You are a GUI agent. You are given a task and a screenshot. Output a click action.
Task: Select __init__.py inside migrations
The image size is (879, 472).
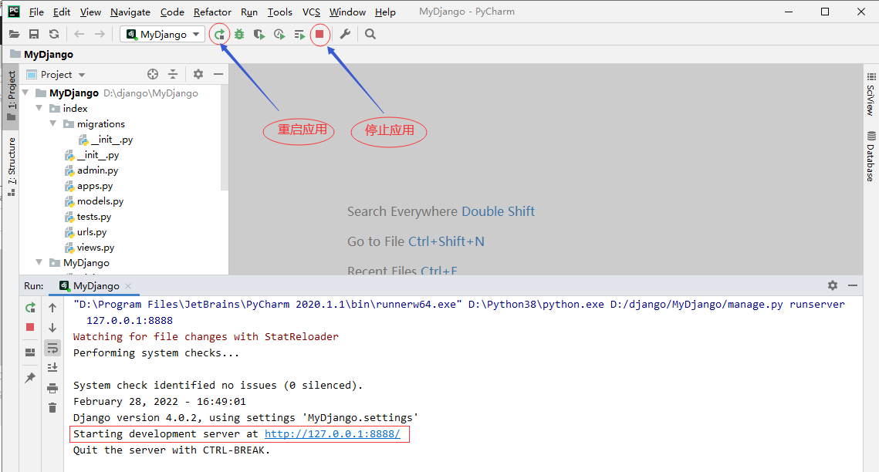click(x=106, y=140)
